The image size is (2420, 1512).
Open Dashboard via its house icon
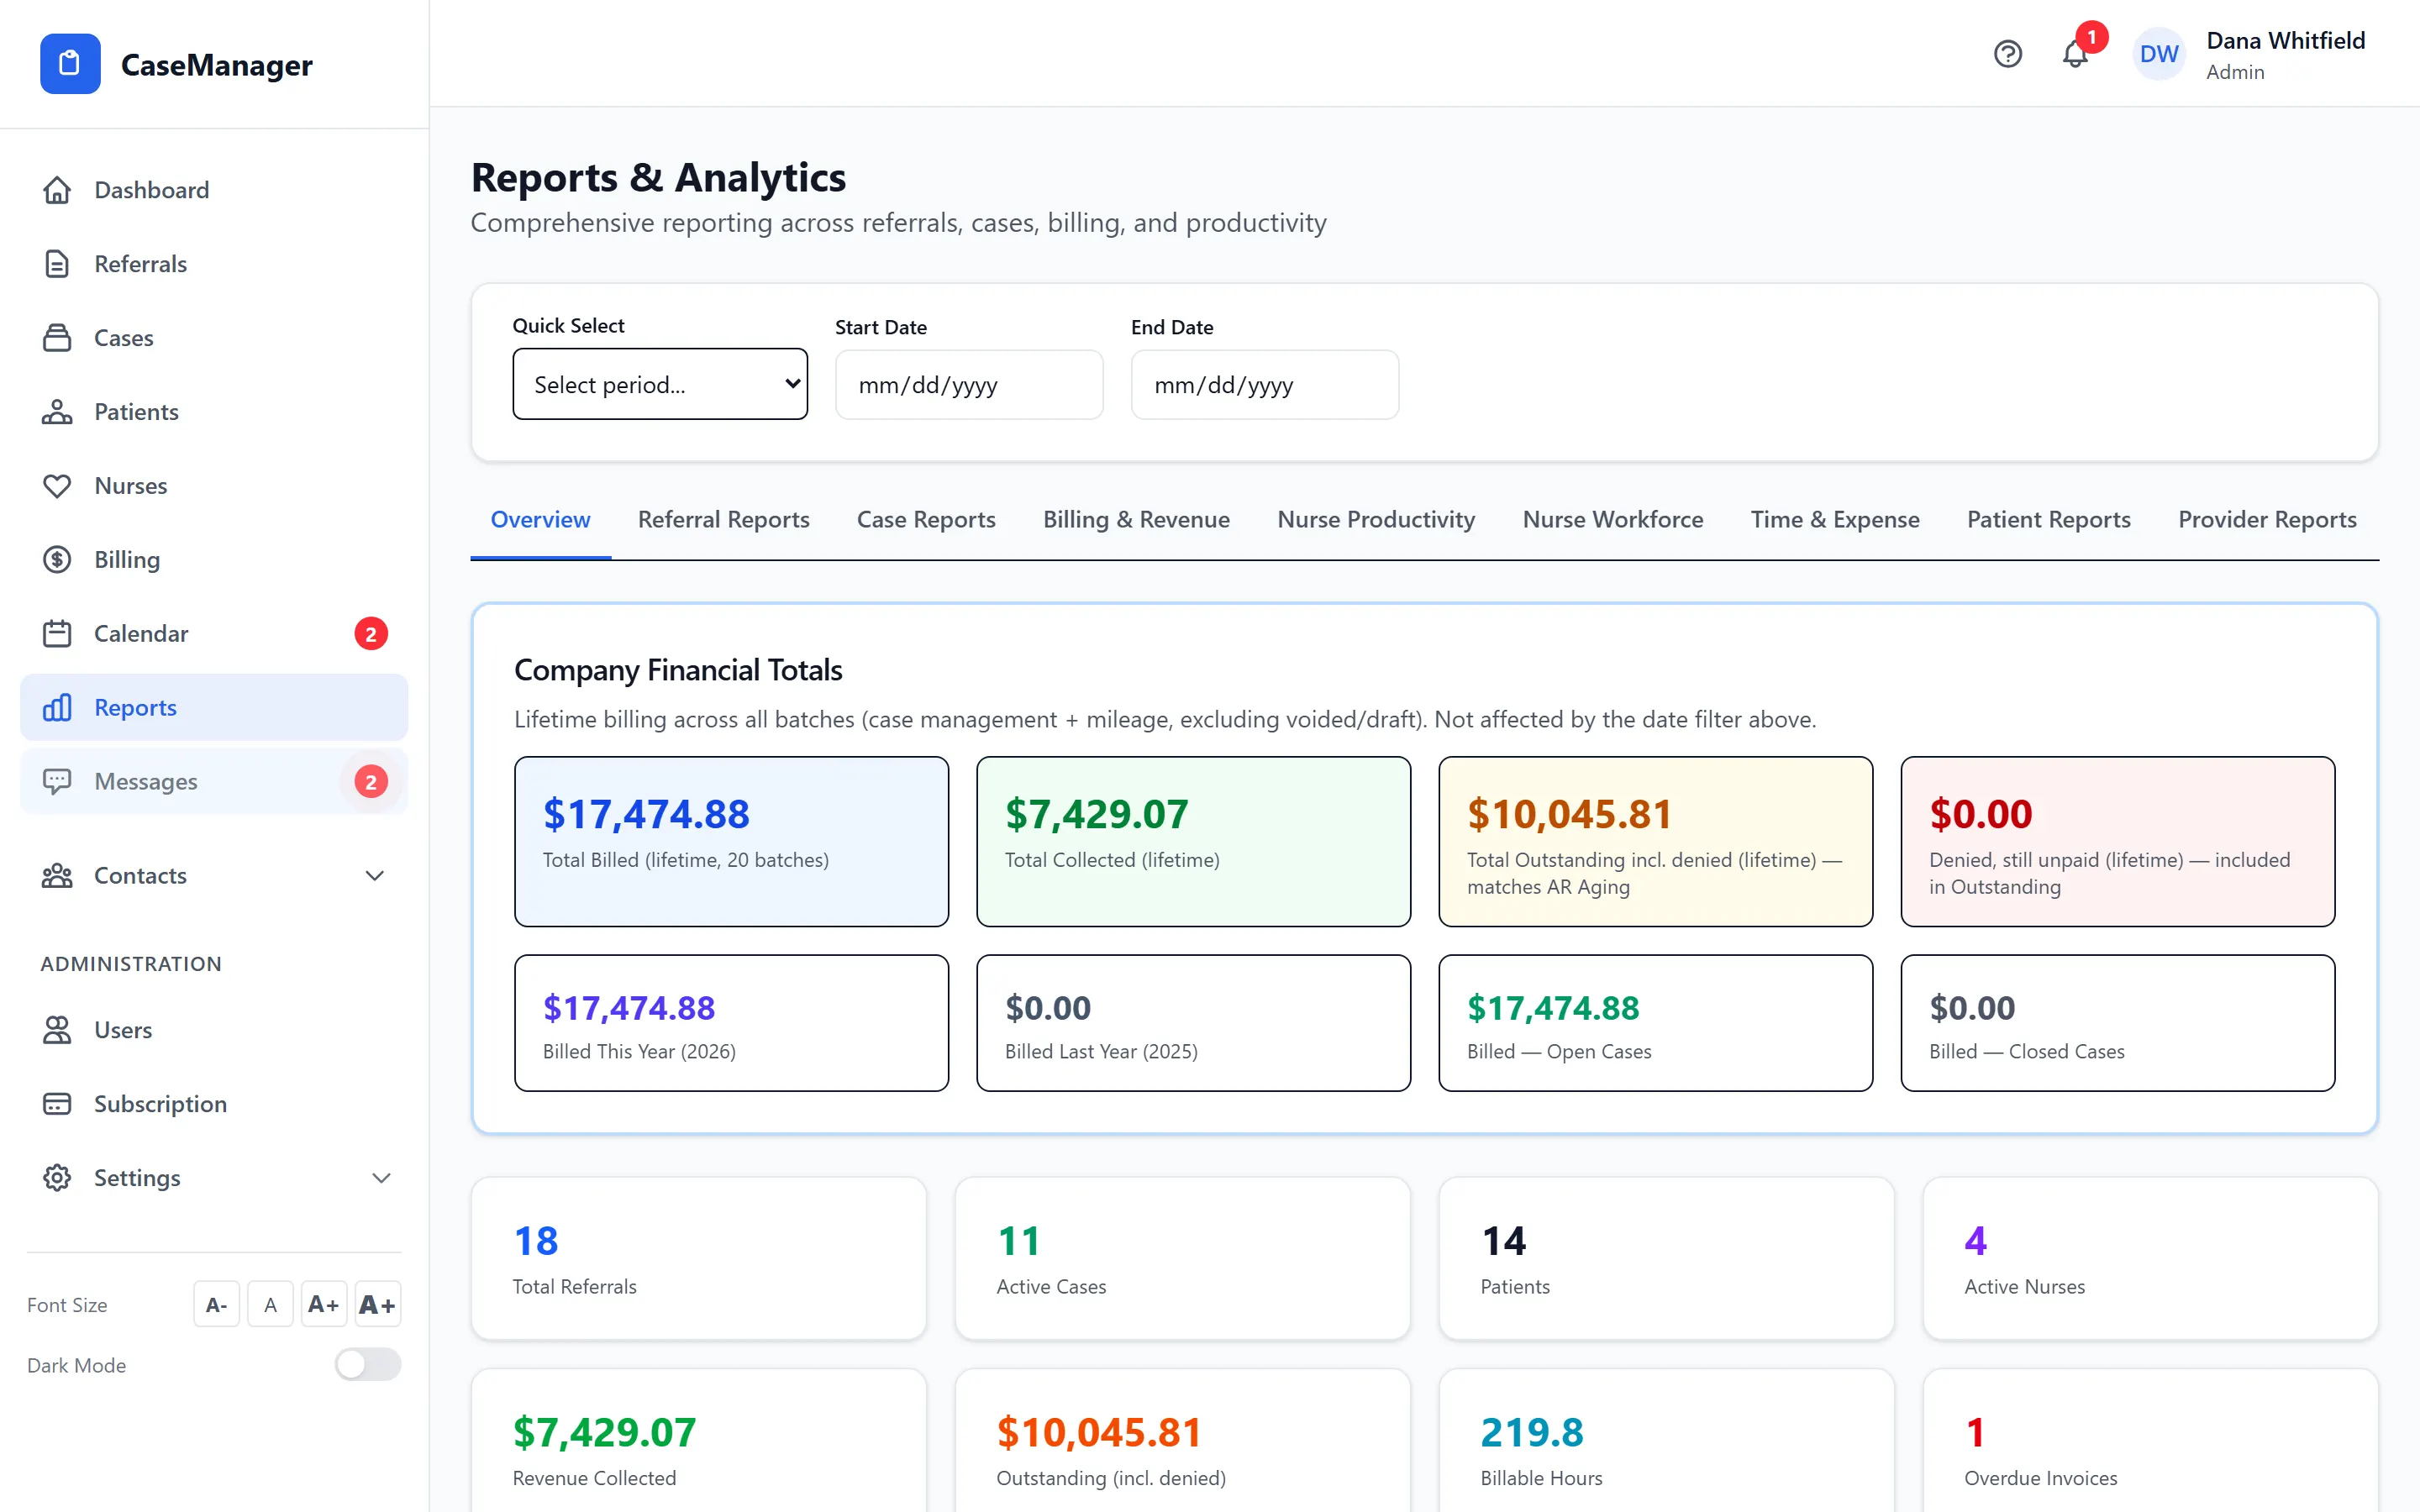pyautogui.click(x=57, y=190)
